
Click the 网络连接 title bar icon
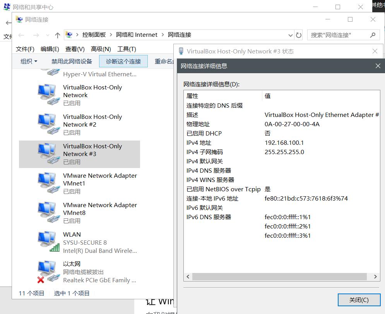(19, 19)
